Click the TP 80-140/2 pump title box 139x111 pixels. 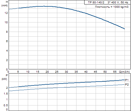pyautogui.click(x=107, y=2)
